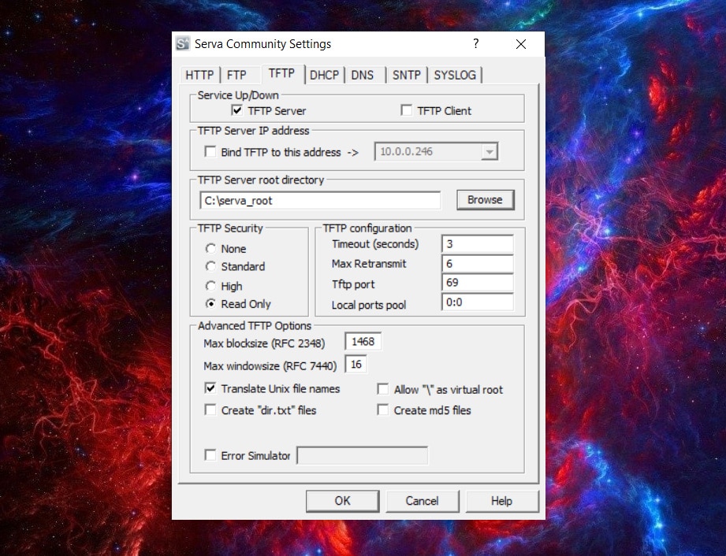This screenshot has width=726, height=556.
Task: Click the TFTP Server root directory field
Action: pos(320,200)
